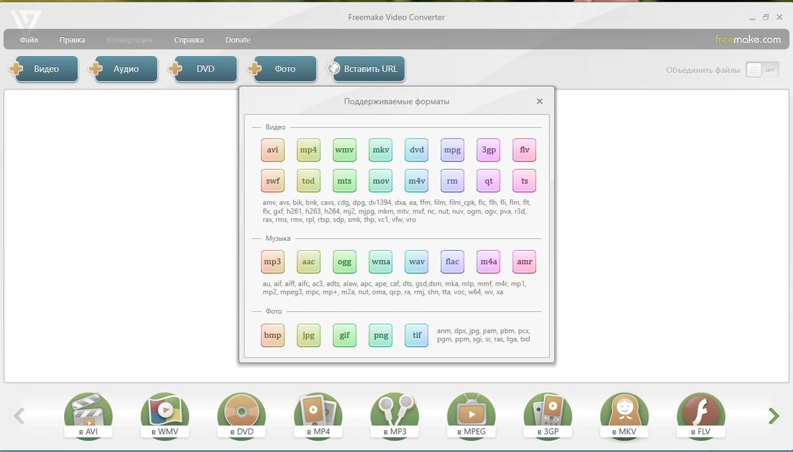Viewport: 793px width, 452px height.
Task: Select the aac format icon
Action: click(309, 261)
